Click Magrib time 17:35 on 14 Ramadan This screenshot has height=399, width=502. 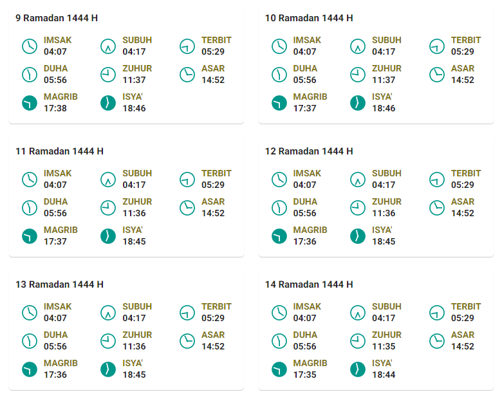click(x=305, y=375)
